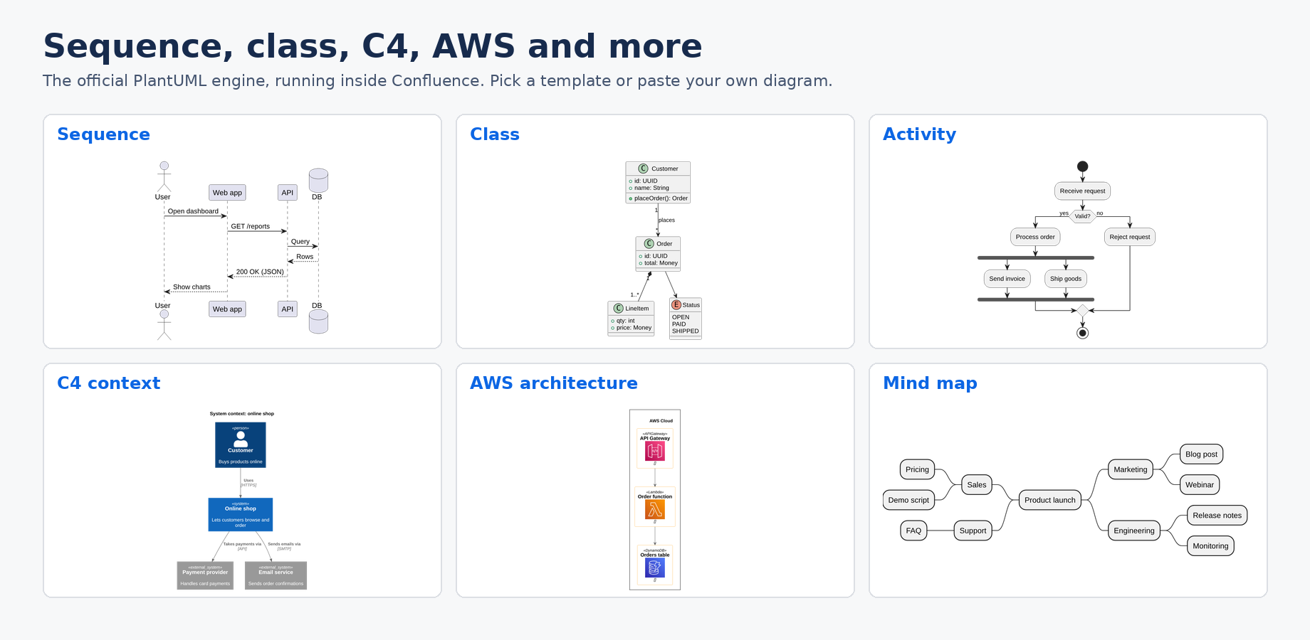The height and width of the screenshot is (640, 1310).
Task: Click the Pricing mind map node
Action: (918, 469)
